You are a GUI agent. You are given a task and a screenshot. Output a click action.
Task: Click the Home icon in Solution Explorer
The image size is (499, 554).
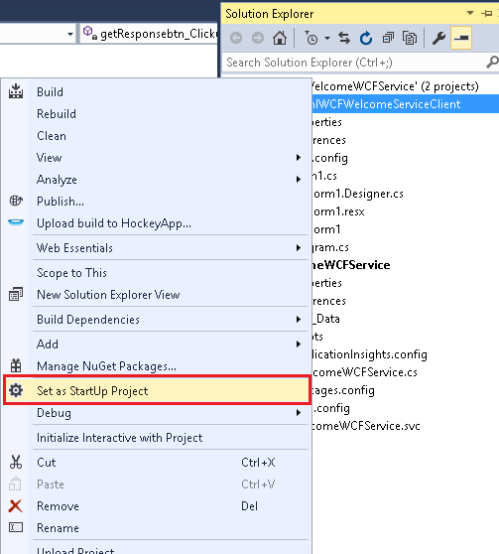280,38
